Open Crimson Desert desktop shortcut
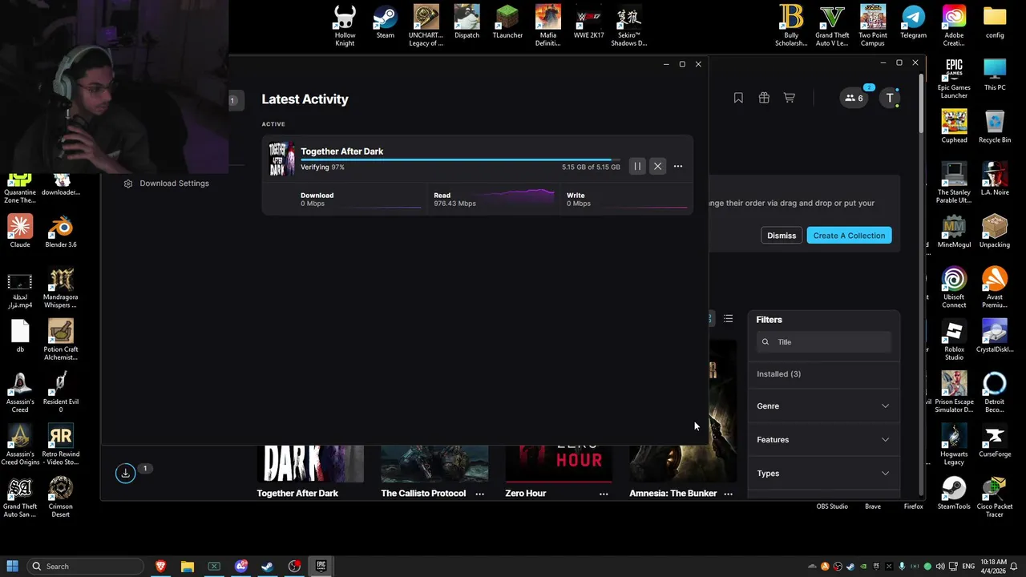 tap(61, 497)
